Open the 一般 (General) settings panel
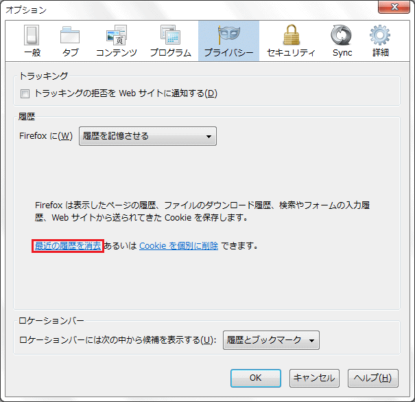The height and width of the screenshot is (402, 415). 32,41
